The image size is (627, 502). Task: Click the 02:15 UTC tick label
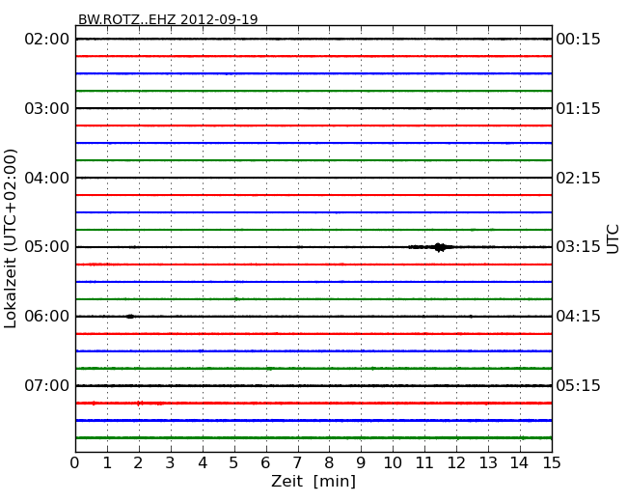point(578,178)
